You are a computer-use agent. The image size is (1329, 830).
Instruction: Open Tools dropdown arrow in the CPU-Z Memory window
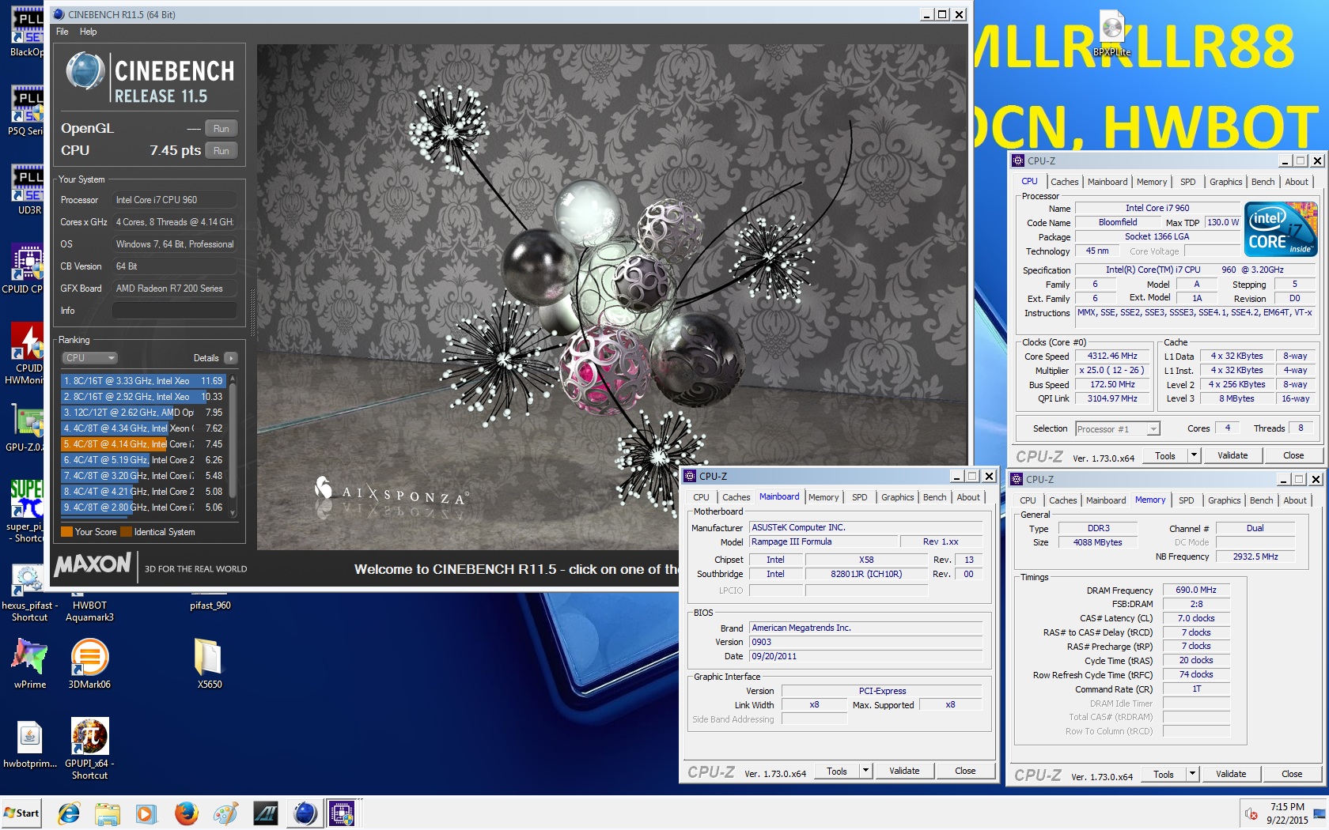1192,774
